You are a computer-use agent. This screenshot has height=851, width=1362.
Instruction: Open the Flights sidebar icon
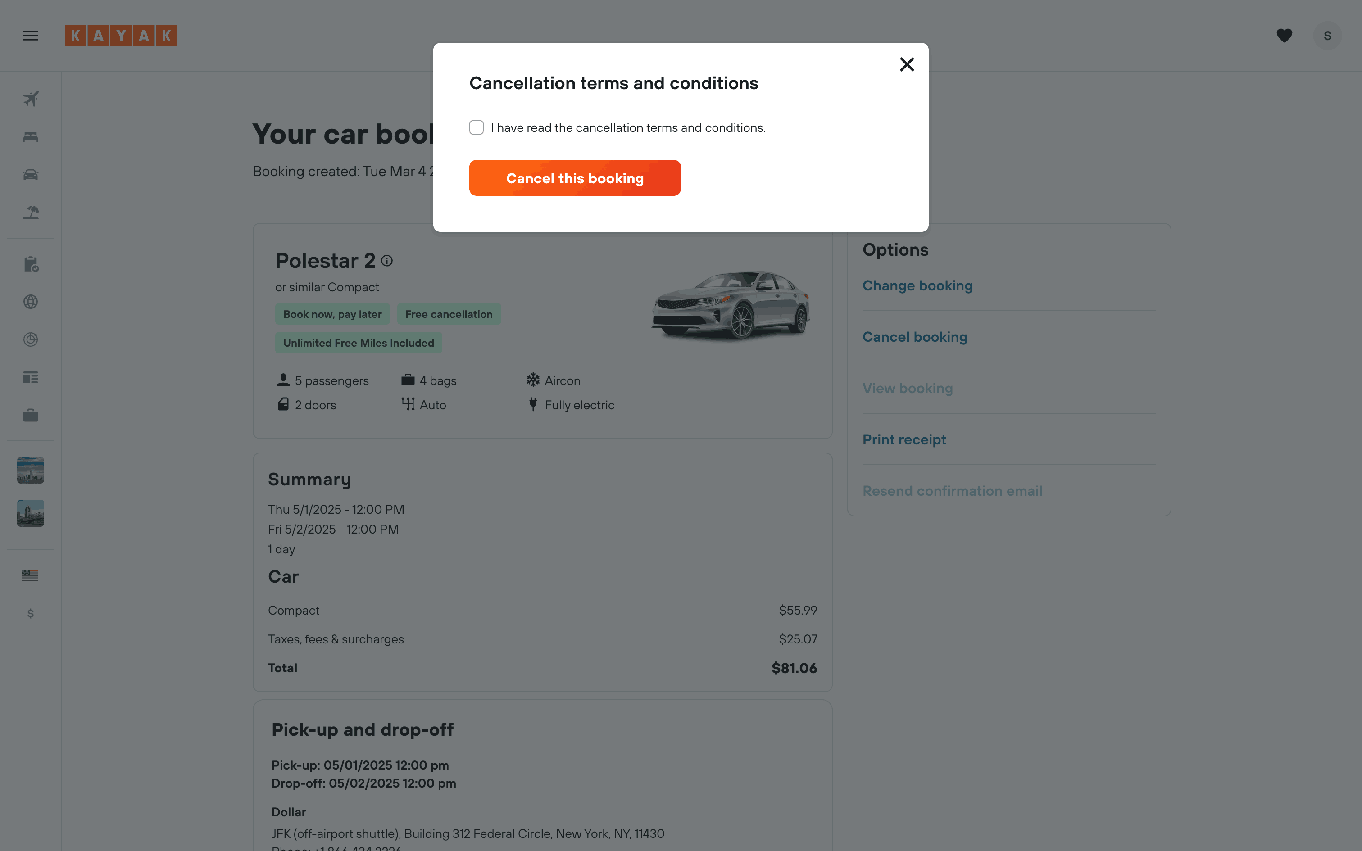[30, 99]
